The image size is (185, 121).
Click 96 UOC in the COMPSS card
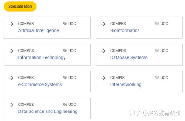[x=69, y=105]
